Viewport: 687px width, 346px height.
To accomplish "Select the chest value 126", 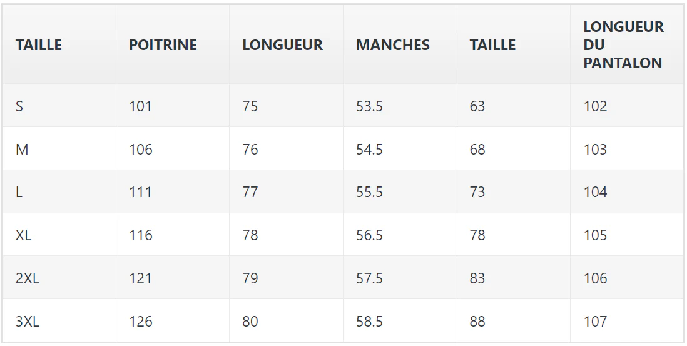I will point(141,322).
